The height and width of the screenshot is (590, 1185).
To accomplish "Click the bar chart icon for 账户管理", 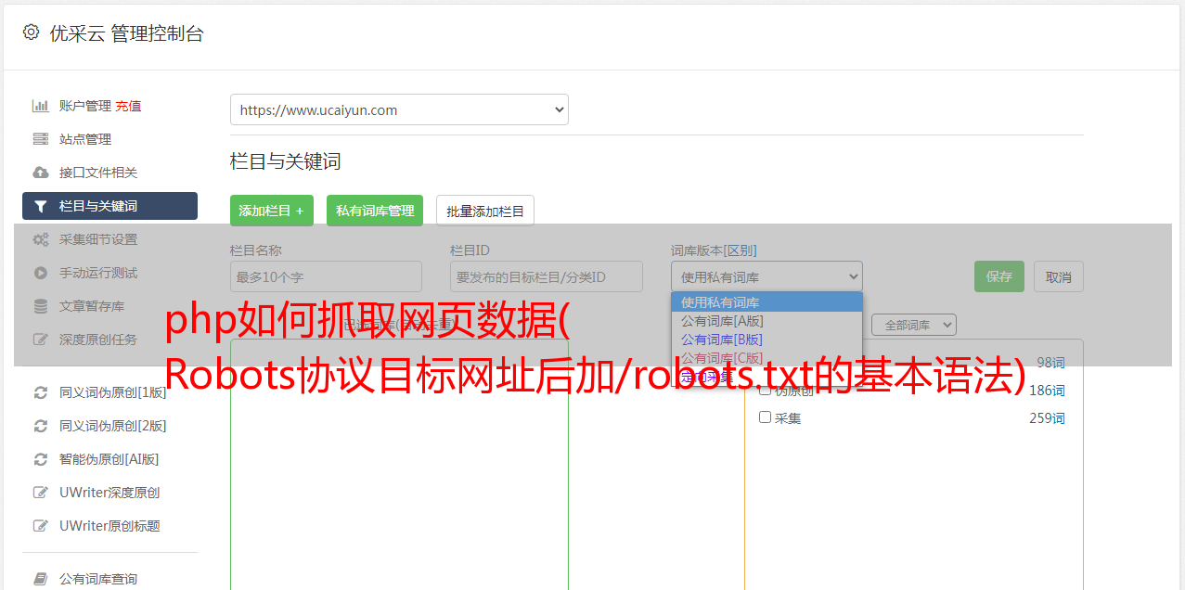I will [x=41, y=106].
